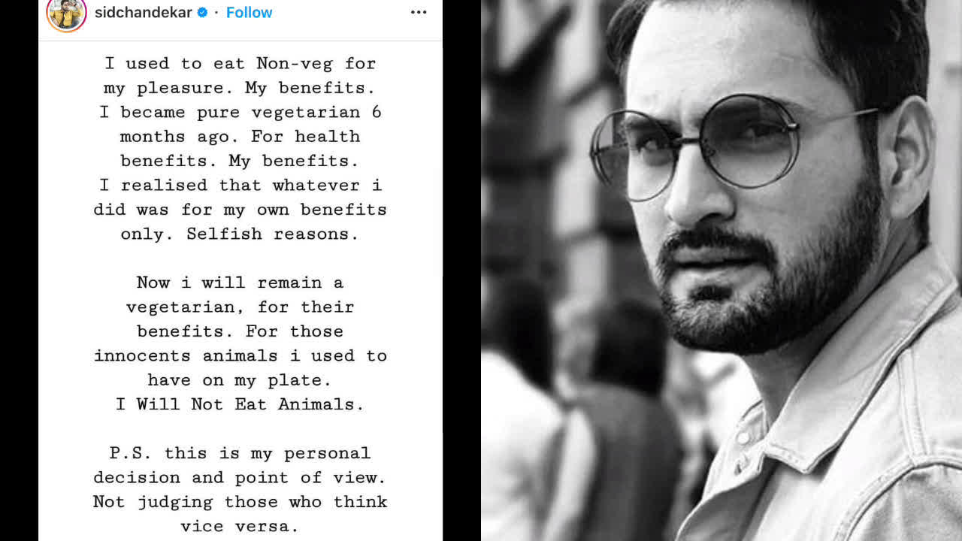Click the black-and-white photo of the man
The height and width of the screenshot is (541, 962).
coord(721,270)
